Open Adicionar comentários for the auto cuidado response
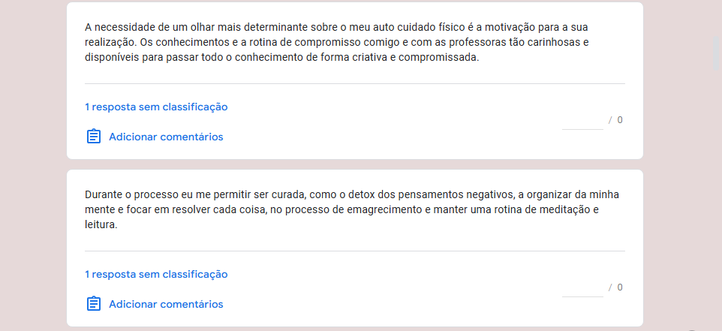Screen dimensions: 722x331 point(166,137)
